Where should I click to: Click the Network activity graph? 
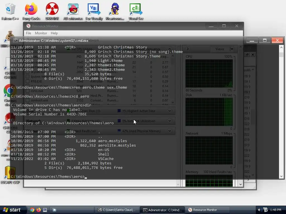209,150
